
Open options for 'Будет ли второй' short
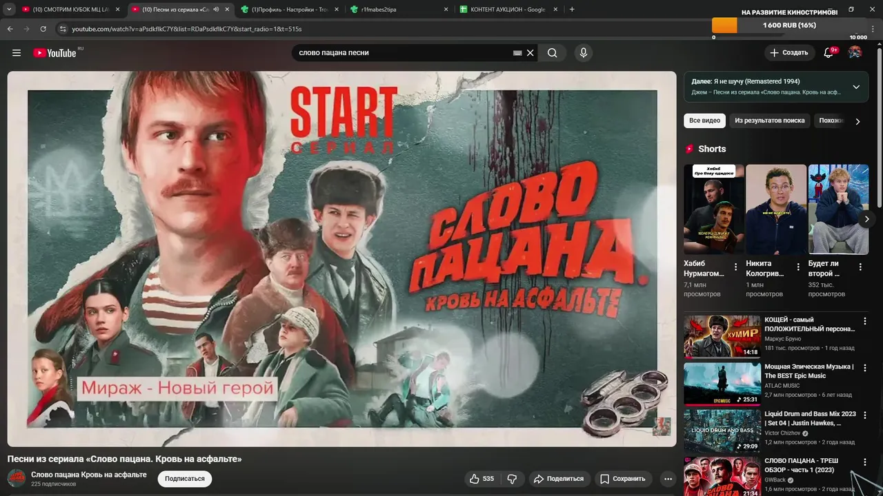click(x=860, y=267)
